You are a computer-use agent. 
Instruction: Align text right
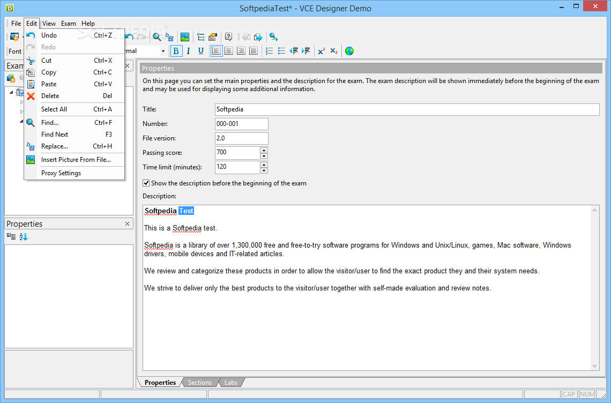[x=241, y=51]
